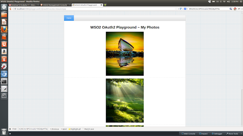Open the Chromium browser launcher icon
The width and height of the screenshot is (243, 136).
click(x=4, y=74)
